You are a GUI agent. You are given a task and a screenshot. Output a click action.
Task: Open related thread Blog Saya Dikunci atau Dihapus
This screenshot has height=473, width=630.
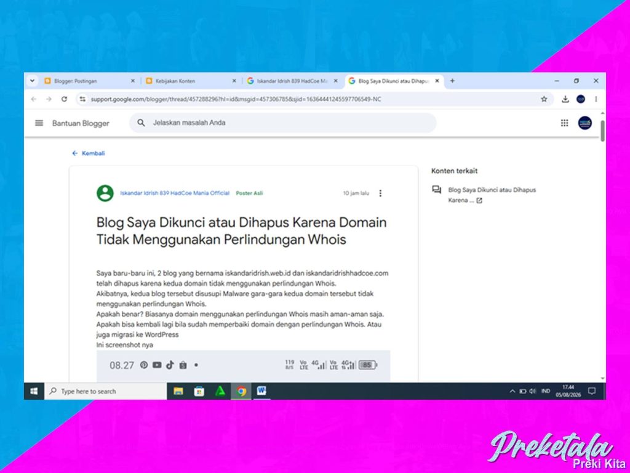click(x=492, y=195)
